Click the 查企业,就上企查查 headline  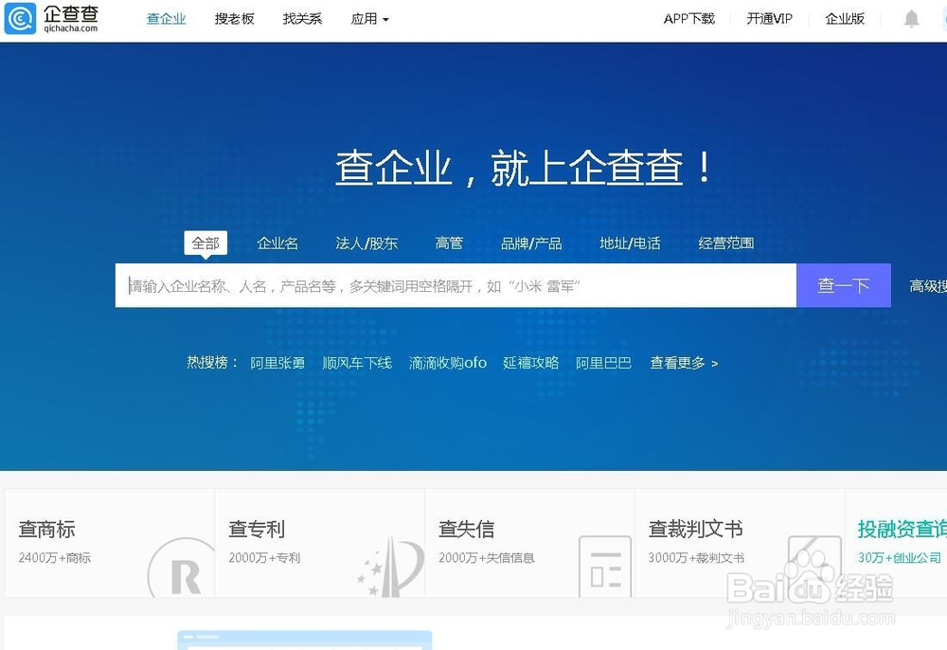point(524,168)
